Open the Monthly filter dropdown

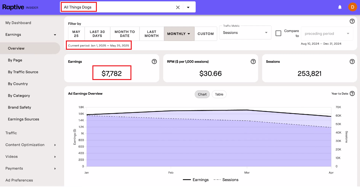point(179,34)
